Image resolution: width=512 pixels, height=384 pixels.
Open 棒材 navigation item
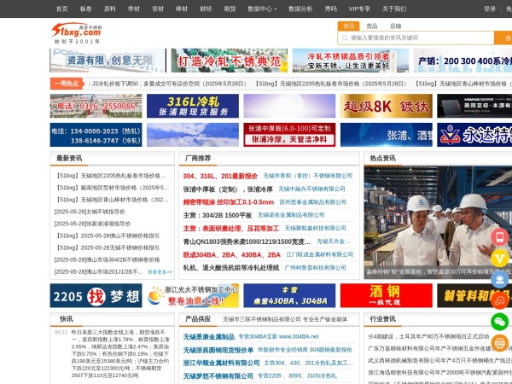pos(182,9)
